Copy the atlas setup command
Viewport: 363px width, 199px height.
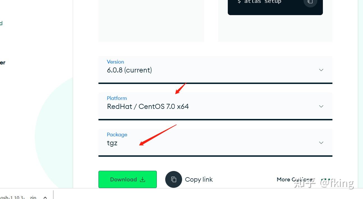click(310, 2)
